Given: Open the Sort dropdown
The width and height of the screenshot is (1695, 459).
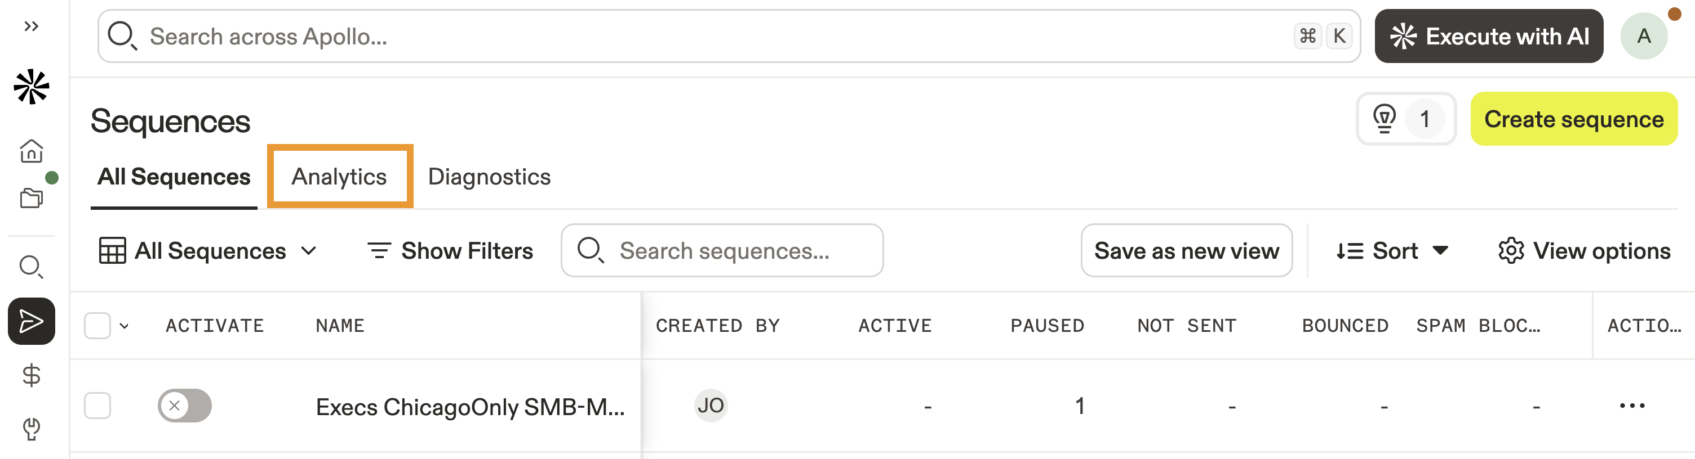Looking at the screenshot, I should click(x=1392, y=251).
